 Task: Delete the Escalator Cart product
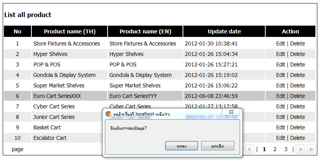(x=298, y=138)
